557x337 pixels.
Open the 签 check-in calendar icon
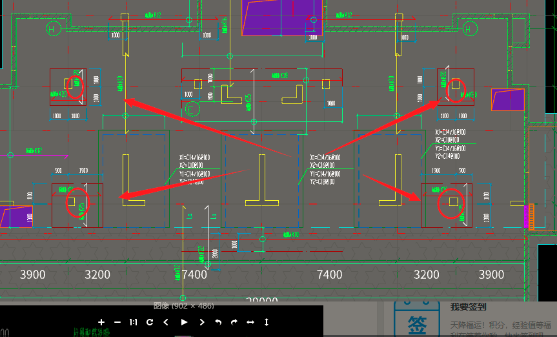pos(417,320)
